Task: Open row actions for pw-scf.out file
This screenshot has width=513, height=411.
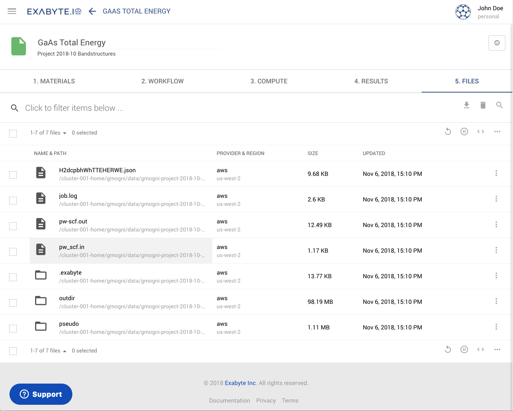Action: point(496,225)
